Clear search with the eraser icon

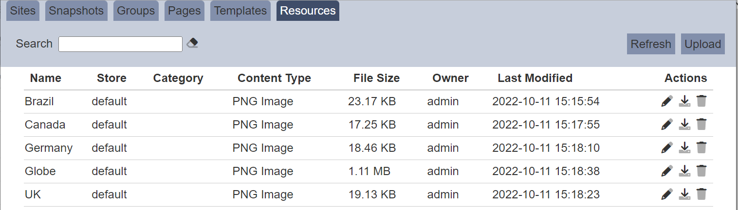tap(193, 43)
